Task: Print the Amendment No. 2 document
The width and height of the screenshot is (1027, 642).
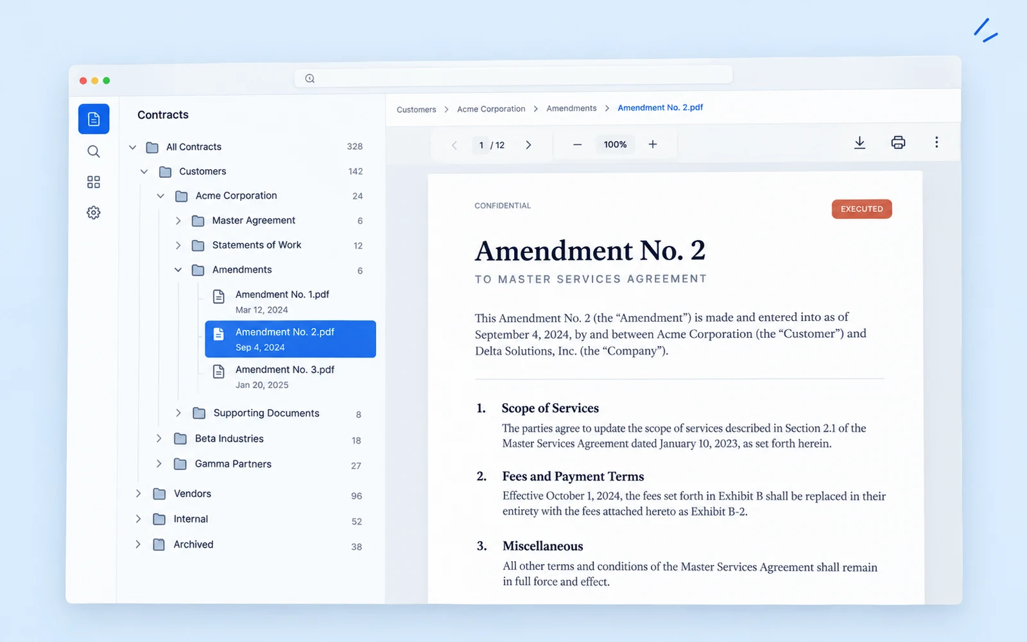Action: click(898, 143)
